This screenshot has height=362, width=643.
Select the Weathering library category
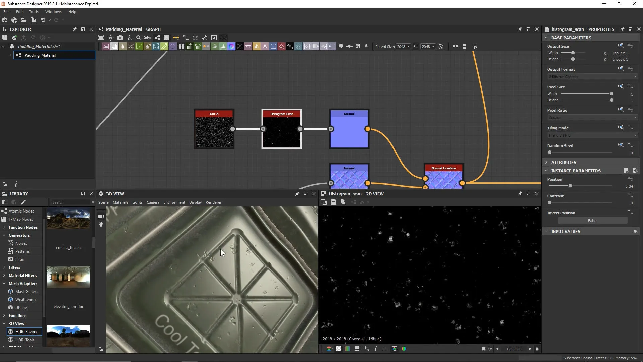coord(25,300)
